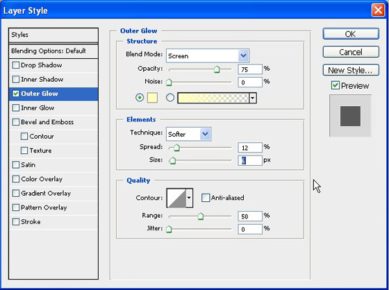This screenshot has width=389, height=290.
Task: Click the Contour curve thumbnail
Action: [x=176, y=198]
